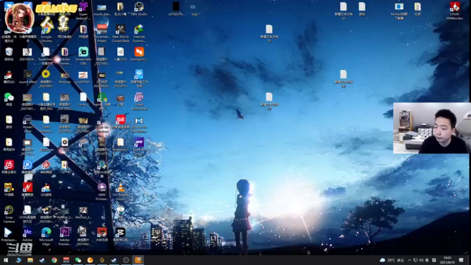Open the Baidu Netdisk workspace shortcut
Viewport: 471px width, 265px height.
(139, 78)
